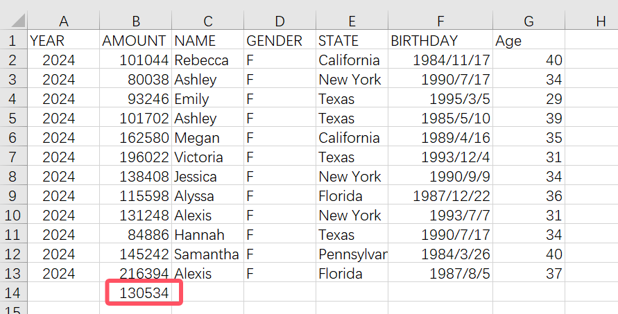Viewport: 618px width, 314px height.
Task: Click the amount cell 216394
Action: tap(144, 274)
